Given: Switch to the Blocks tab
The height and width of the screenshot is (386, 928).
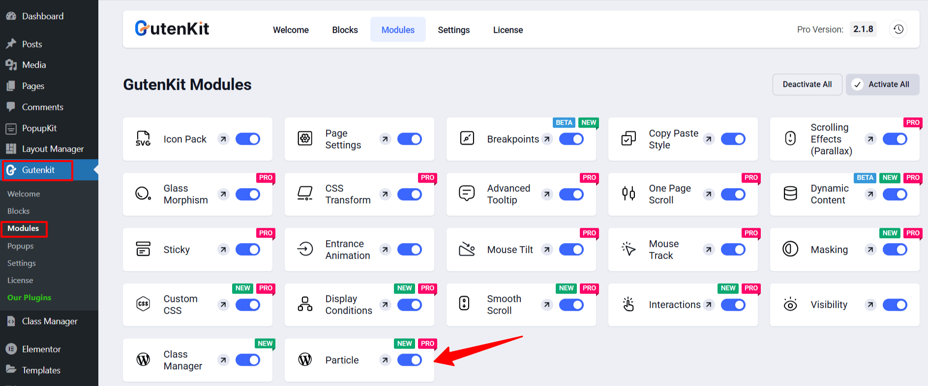Looking at the screenshot, I should click(x=345, y=30).
